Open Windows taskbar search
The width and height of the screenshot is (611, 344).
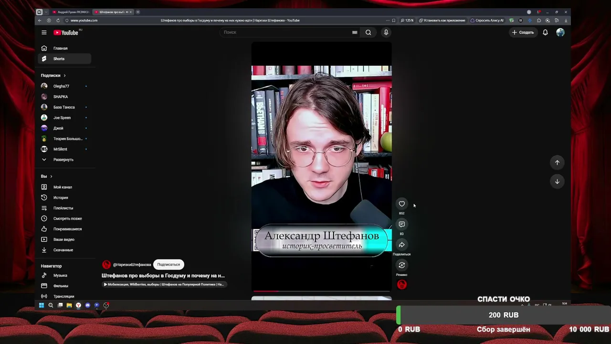pos(51,305)
